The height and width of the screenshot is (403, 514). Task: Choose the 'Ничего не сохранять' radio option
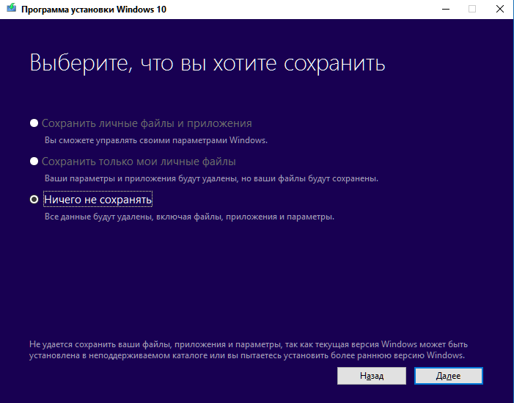[x=34, y=200]
